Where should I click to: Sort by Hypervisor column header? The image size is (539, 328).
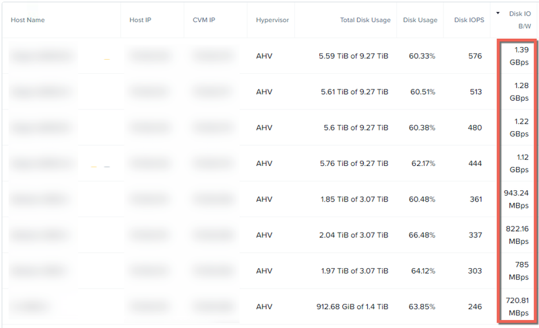pyautogui.click(x=272, y=20)
